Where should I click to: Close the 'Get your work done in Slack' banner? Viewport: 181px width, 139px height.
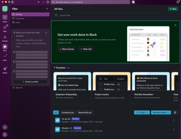[x=175, y=25]
